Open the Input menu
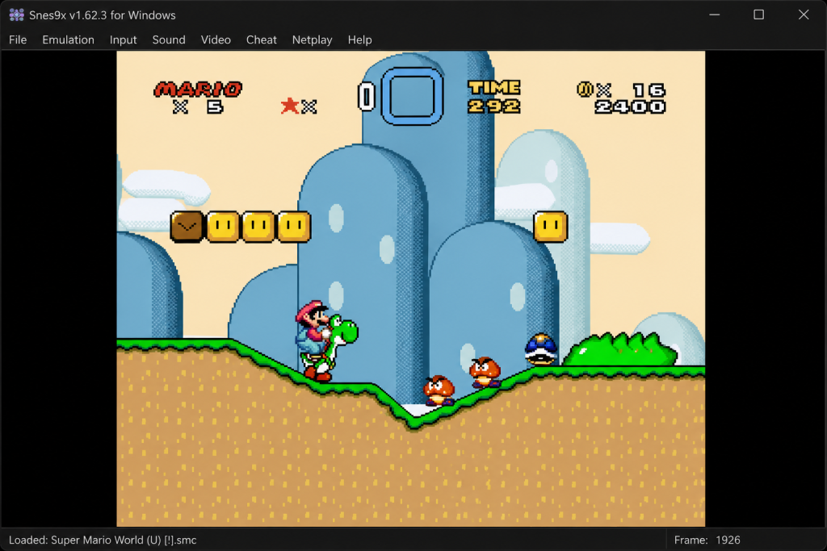The height and width of the screenshot is (551, 827). tap(123, 40)
